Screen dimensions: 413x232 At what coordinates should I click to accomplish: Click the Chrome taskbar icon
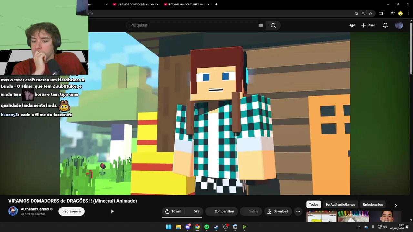click(197, 227)
